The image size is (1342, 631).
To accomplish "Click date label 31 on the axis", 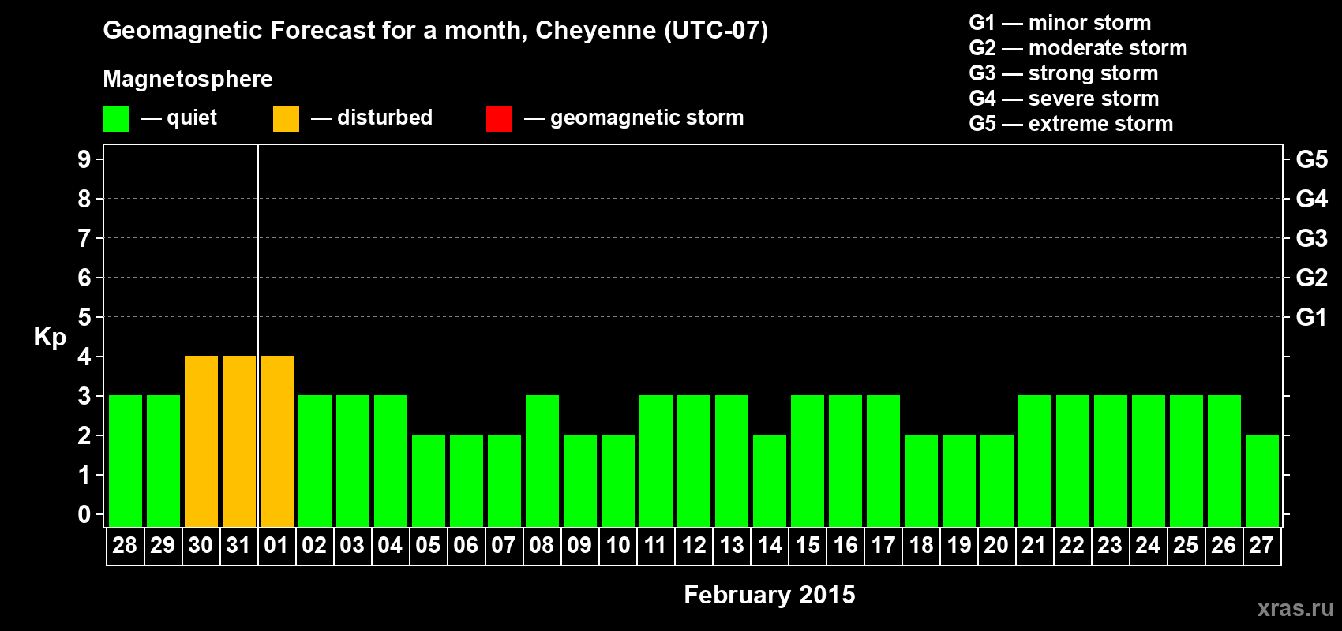I will click(x=238, y=545).
